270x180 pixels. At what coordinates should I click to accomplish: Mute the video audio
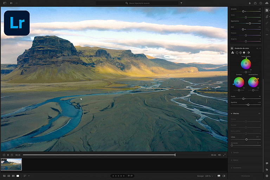(x=219, y=155)
